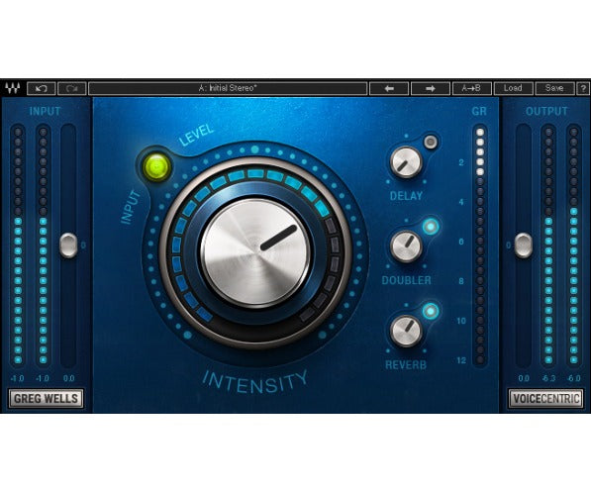Toggle the Reverb on/off button
This screenshot has width=591, height=492.
coord(431,311)
